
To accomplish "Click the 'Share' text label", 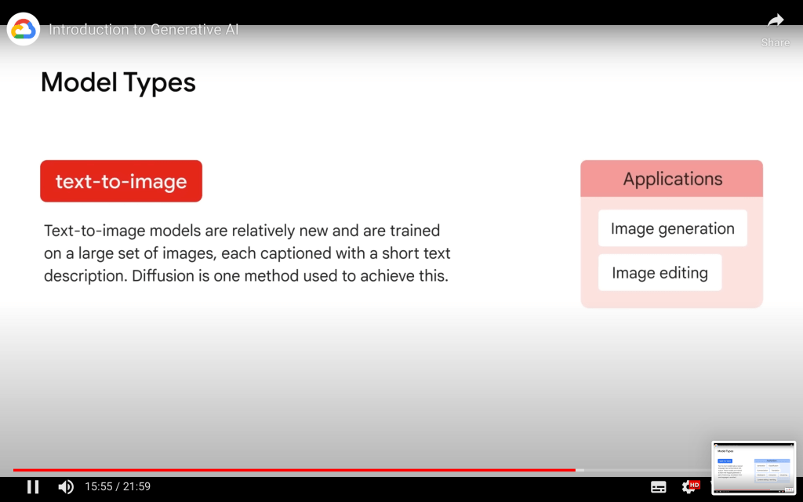I will point(775,42).
